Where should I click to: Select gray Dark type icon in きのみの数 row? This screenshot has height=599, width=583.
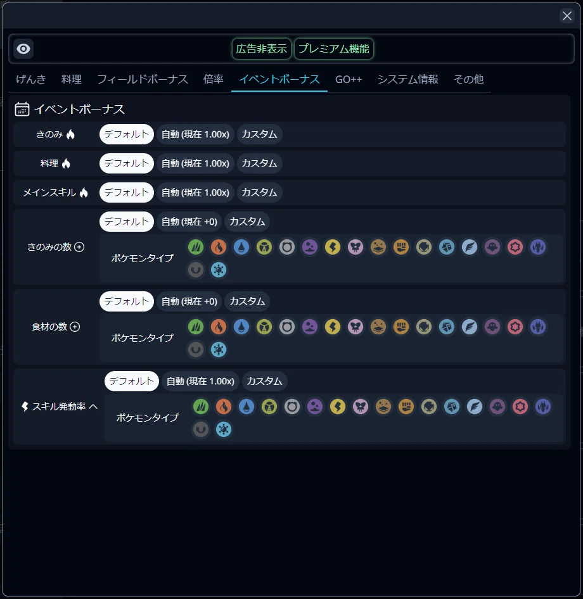[x=196, y=270]
